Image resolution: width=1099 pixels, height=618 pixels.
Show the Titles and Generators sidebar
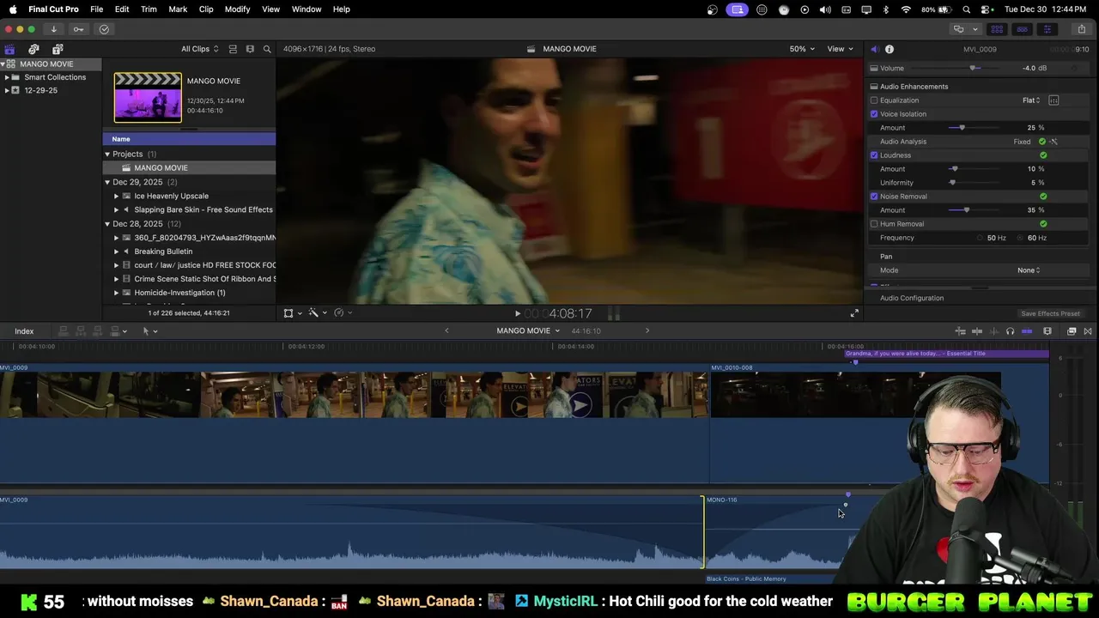[58, 49]
